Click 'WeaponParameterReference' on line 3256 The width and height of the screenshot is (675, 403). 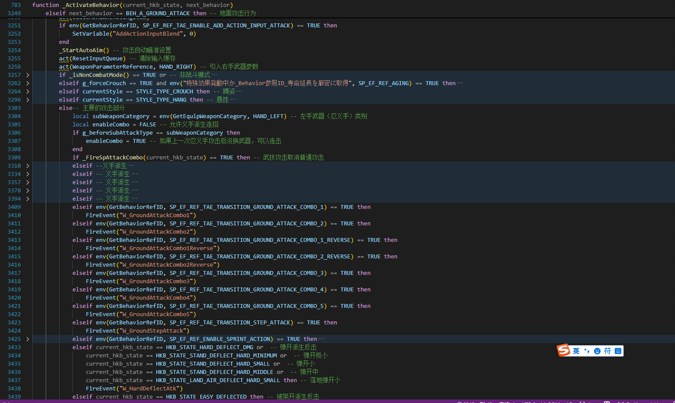(112, 67)
